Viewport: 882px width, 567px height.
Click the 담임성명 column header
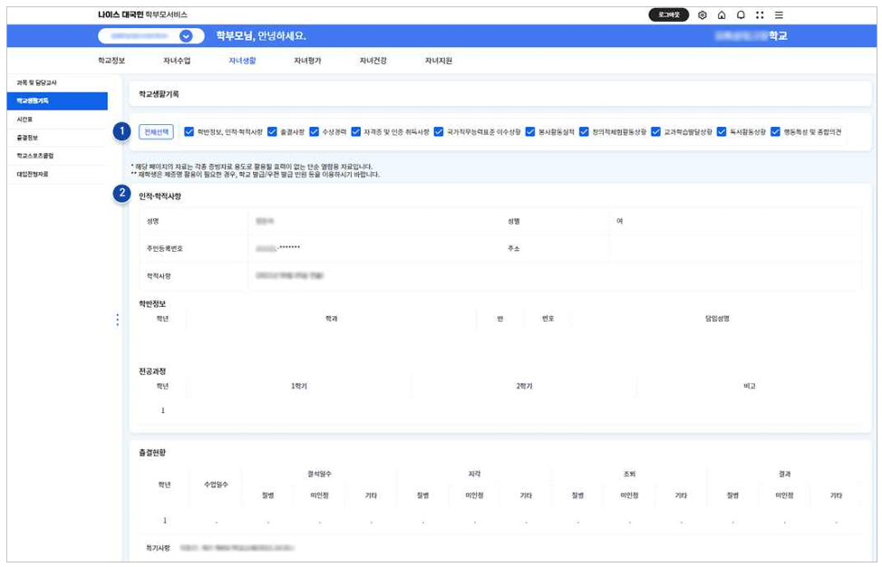[x=717, y=319]
